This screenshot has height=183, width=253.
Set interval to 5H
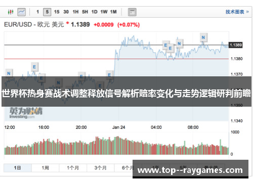[x=85, y=12]
